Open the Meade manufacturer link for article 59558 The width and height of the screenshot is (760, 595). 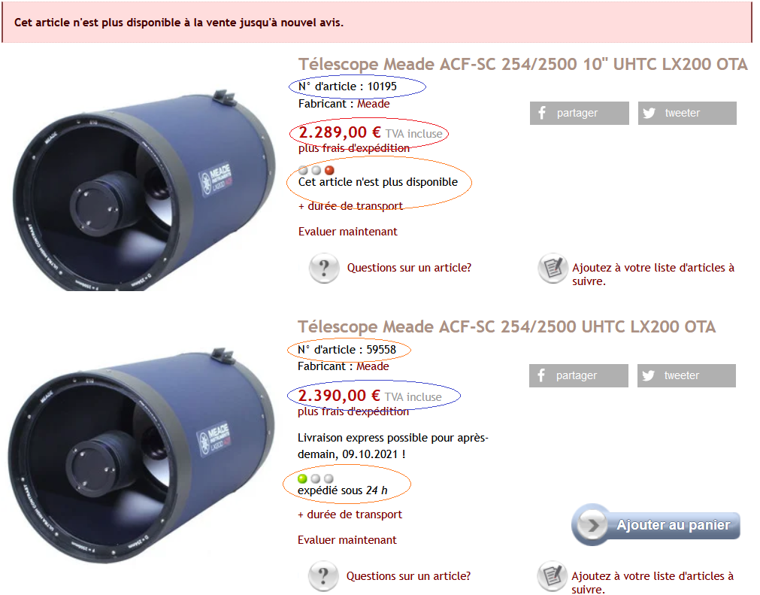pos(373,366)
